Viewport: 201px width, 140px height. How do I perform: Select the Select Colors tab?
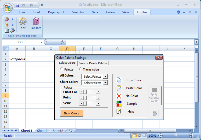(x=67, y=63)
